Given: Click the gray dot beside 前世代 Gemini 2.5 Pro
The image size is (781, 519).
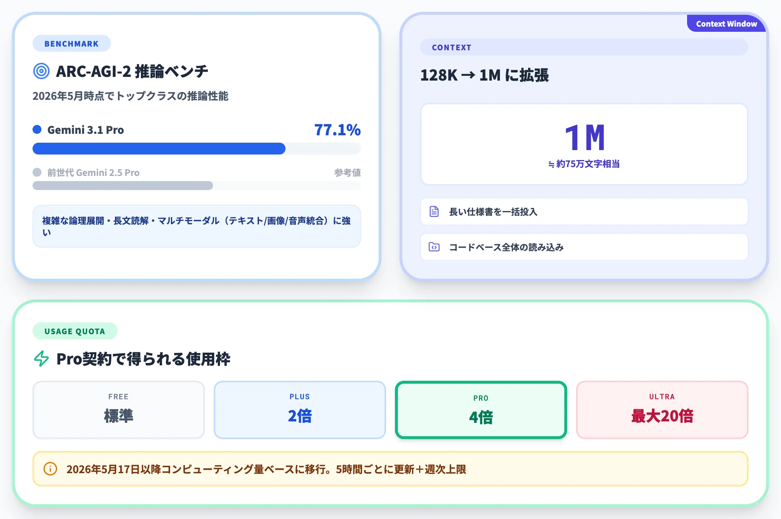Looking at the screenshot, I should coord(37,172).
